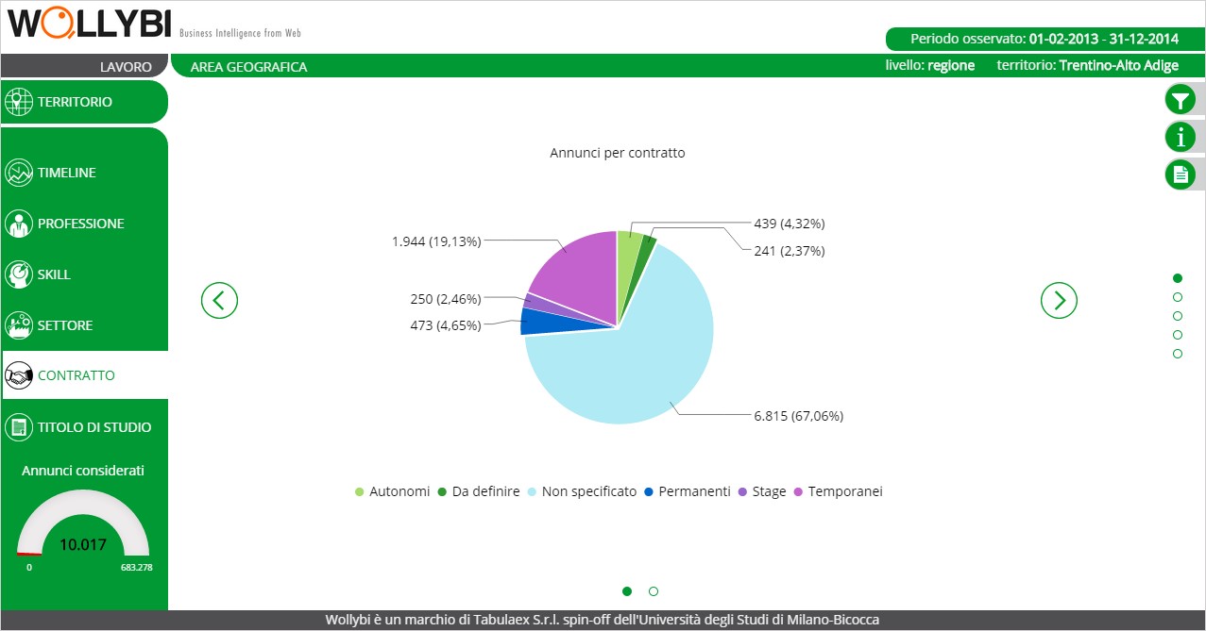Go to next chart with right arrow

point(1059,301)
